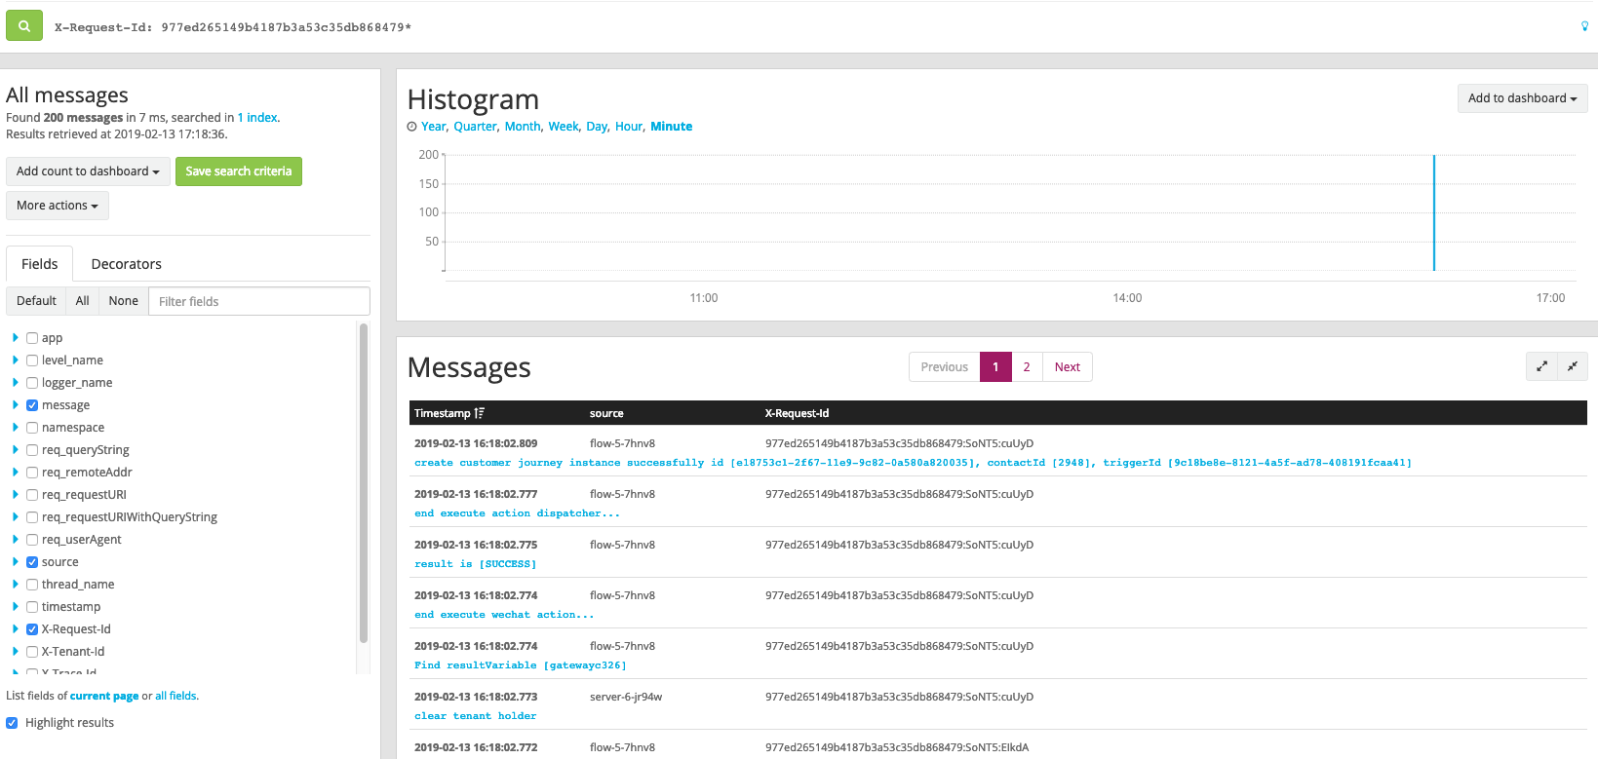This screenshot has height=759, width=1598.
Task: Shrink messages table with the collapse arrows icon
Action: (1572, 366)
